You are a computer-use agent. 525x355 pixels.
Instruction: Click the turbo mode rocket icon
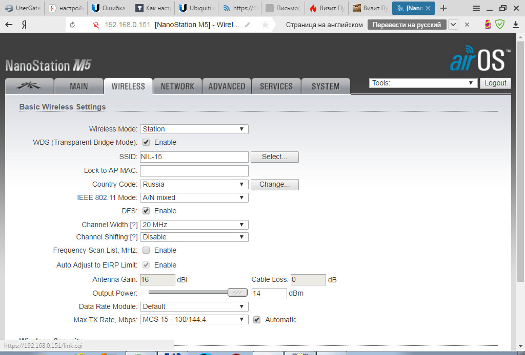pos(248,25)
